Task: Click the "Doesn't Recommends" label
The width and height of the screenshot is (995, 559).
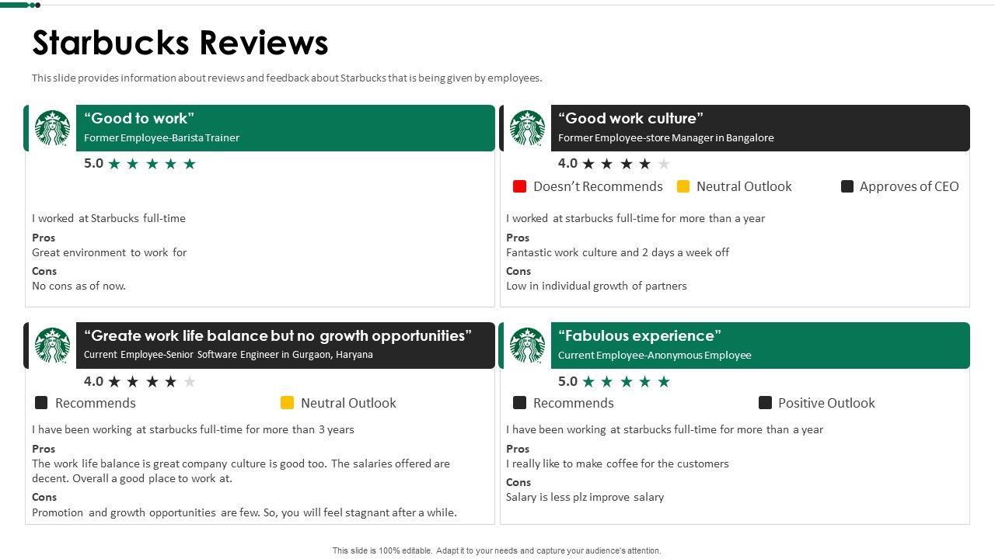Action: (598, 186)
